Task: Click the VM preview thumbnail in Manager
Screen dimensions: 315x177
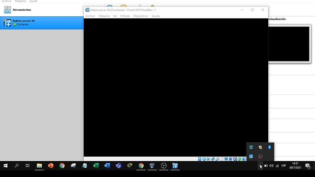Action: tap(289, 44)
